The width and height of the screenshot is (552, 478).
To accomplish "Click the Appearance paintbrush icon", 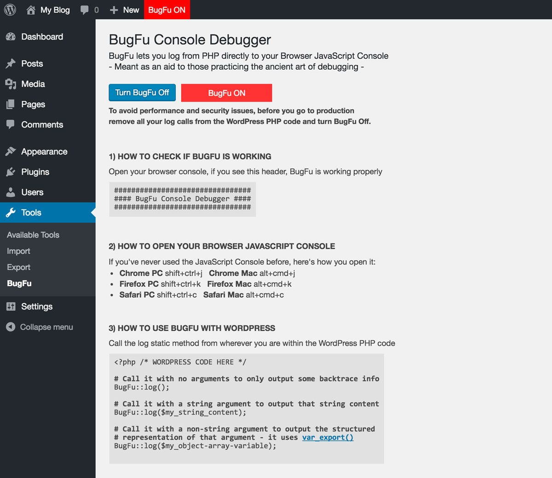I will pos(11,151).
